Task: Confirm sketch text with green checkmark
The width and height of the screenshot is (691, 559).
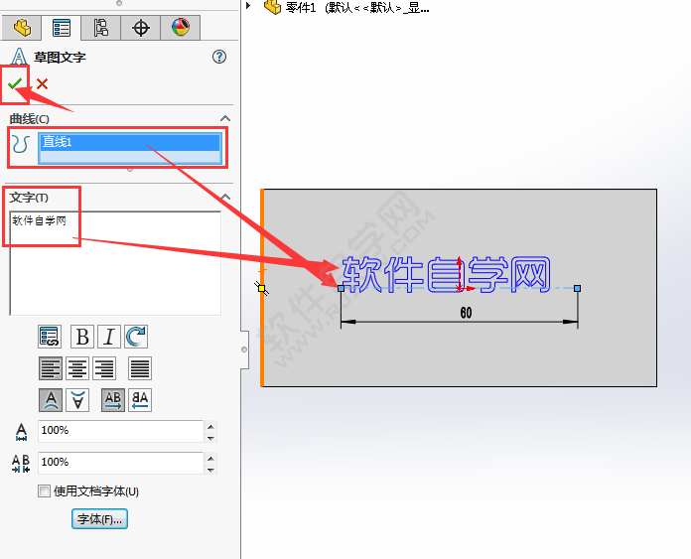Action: (15, 83)
